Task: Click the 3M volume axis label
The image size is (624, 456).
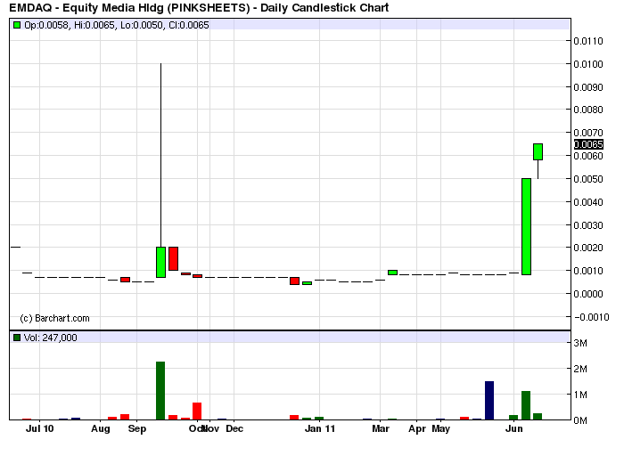Action: (580, 343)
